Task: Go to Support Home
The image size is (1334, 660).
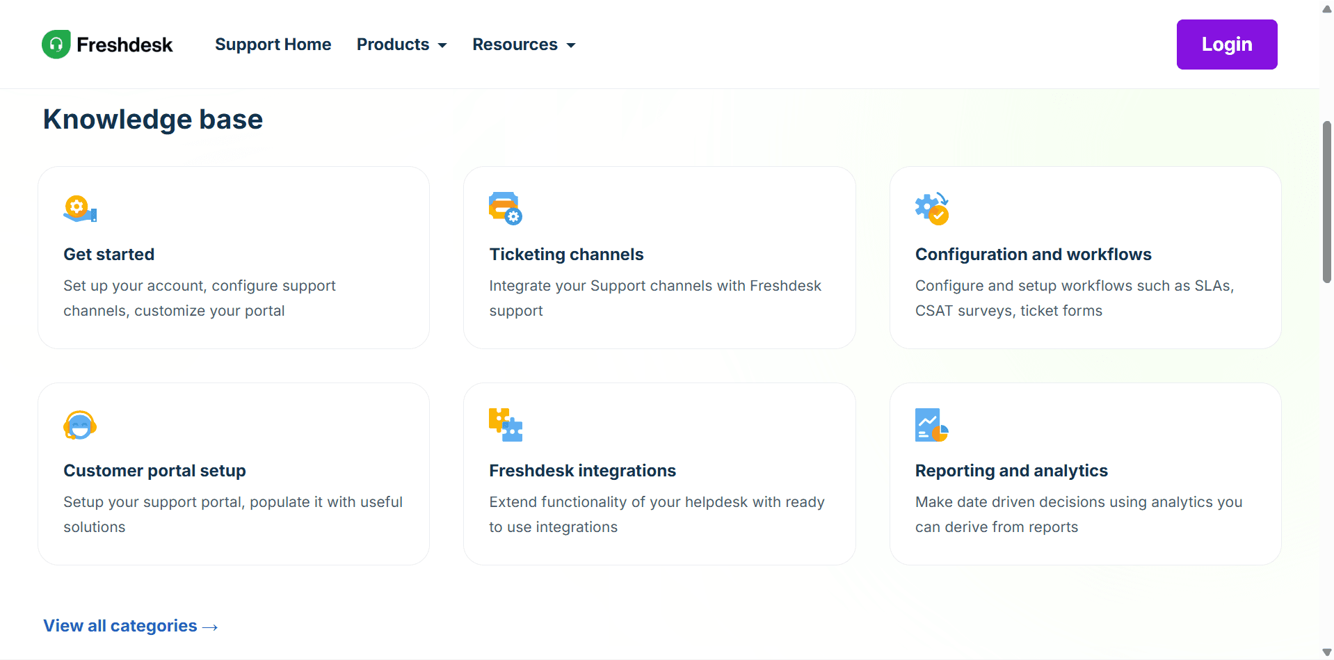Action: coord(273,45)
